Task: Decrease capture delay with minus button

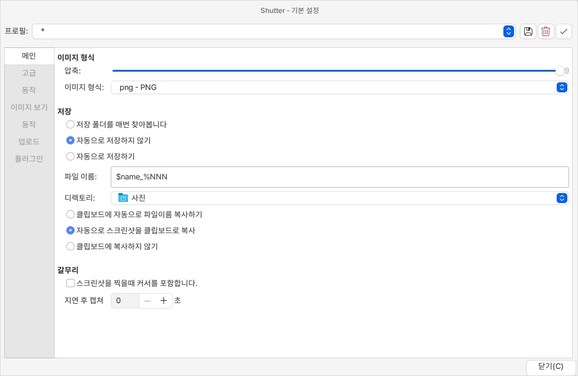Action: 147,301
